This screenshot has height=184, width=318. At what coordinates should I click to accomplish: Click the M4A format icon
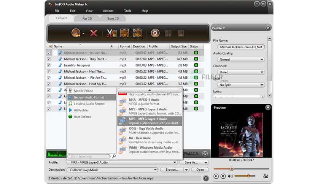(122, 102)
